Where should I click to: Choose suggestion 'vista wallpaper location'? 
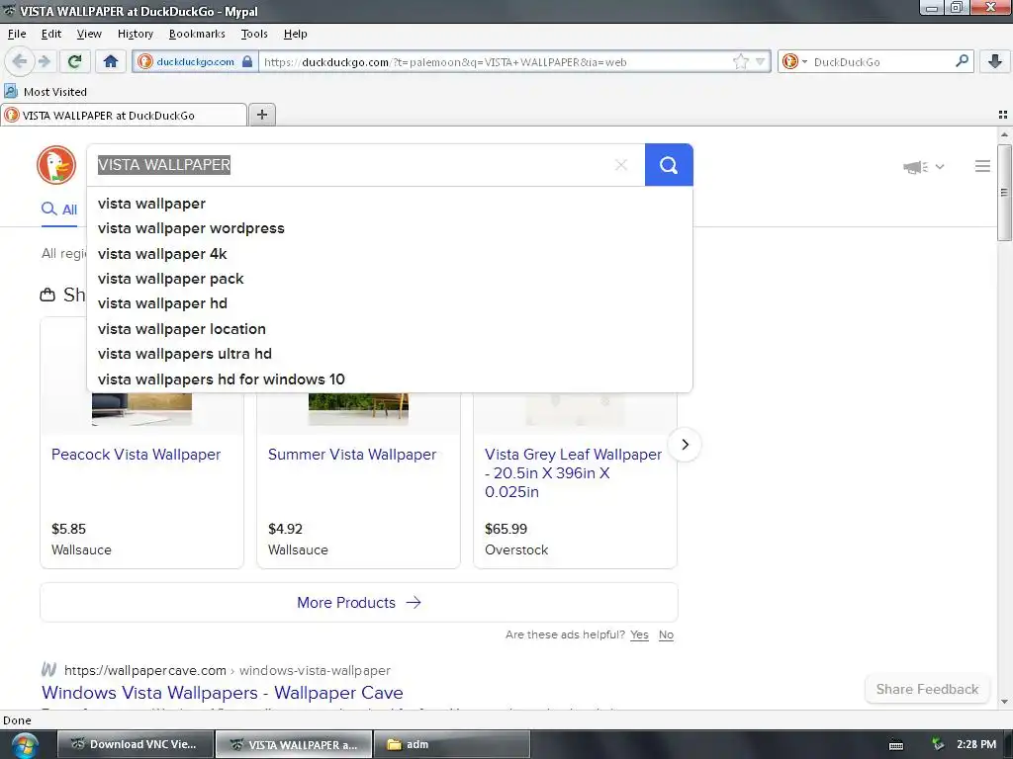[x=390, y=329]
